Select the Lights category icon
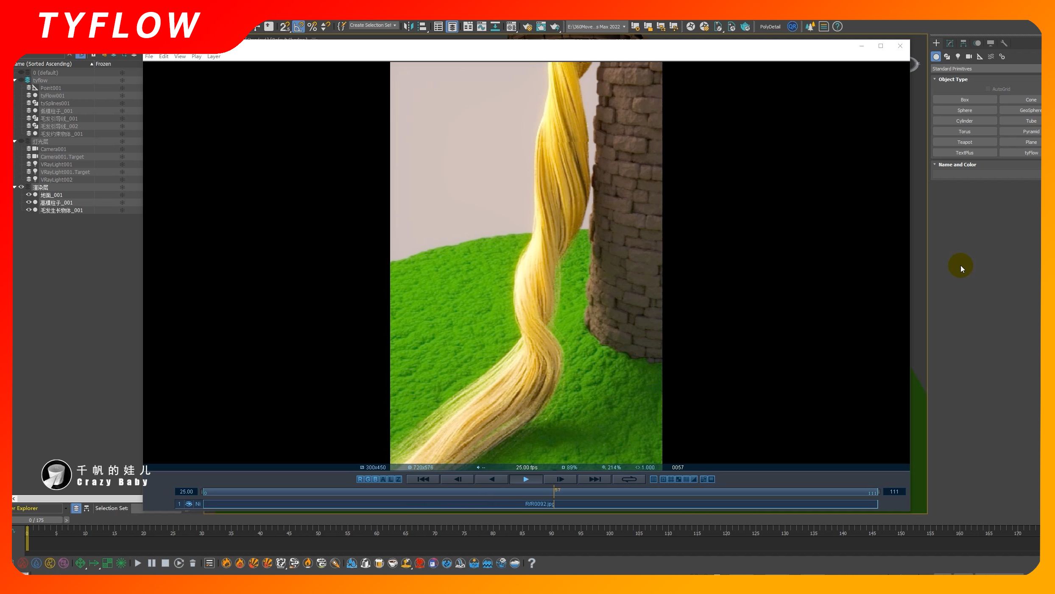 tap(958, 56)
